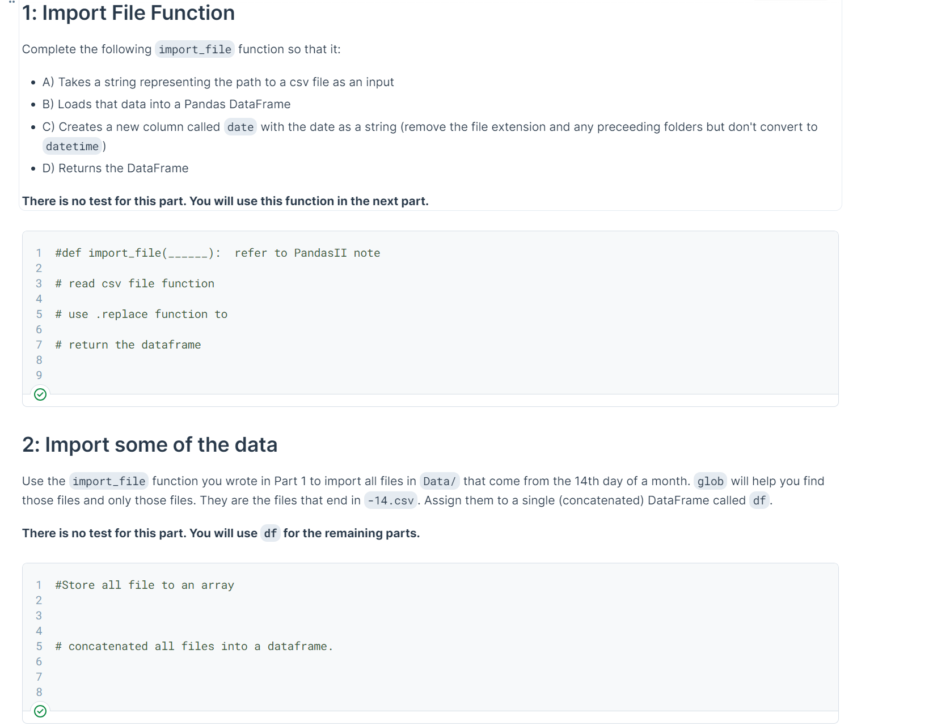This screenshot has height=726, width=933.
Task: Click the glob code badge in Part 2
Action: [x=710, y=481]
